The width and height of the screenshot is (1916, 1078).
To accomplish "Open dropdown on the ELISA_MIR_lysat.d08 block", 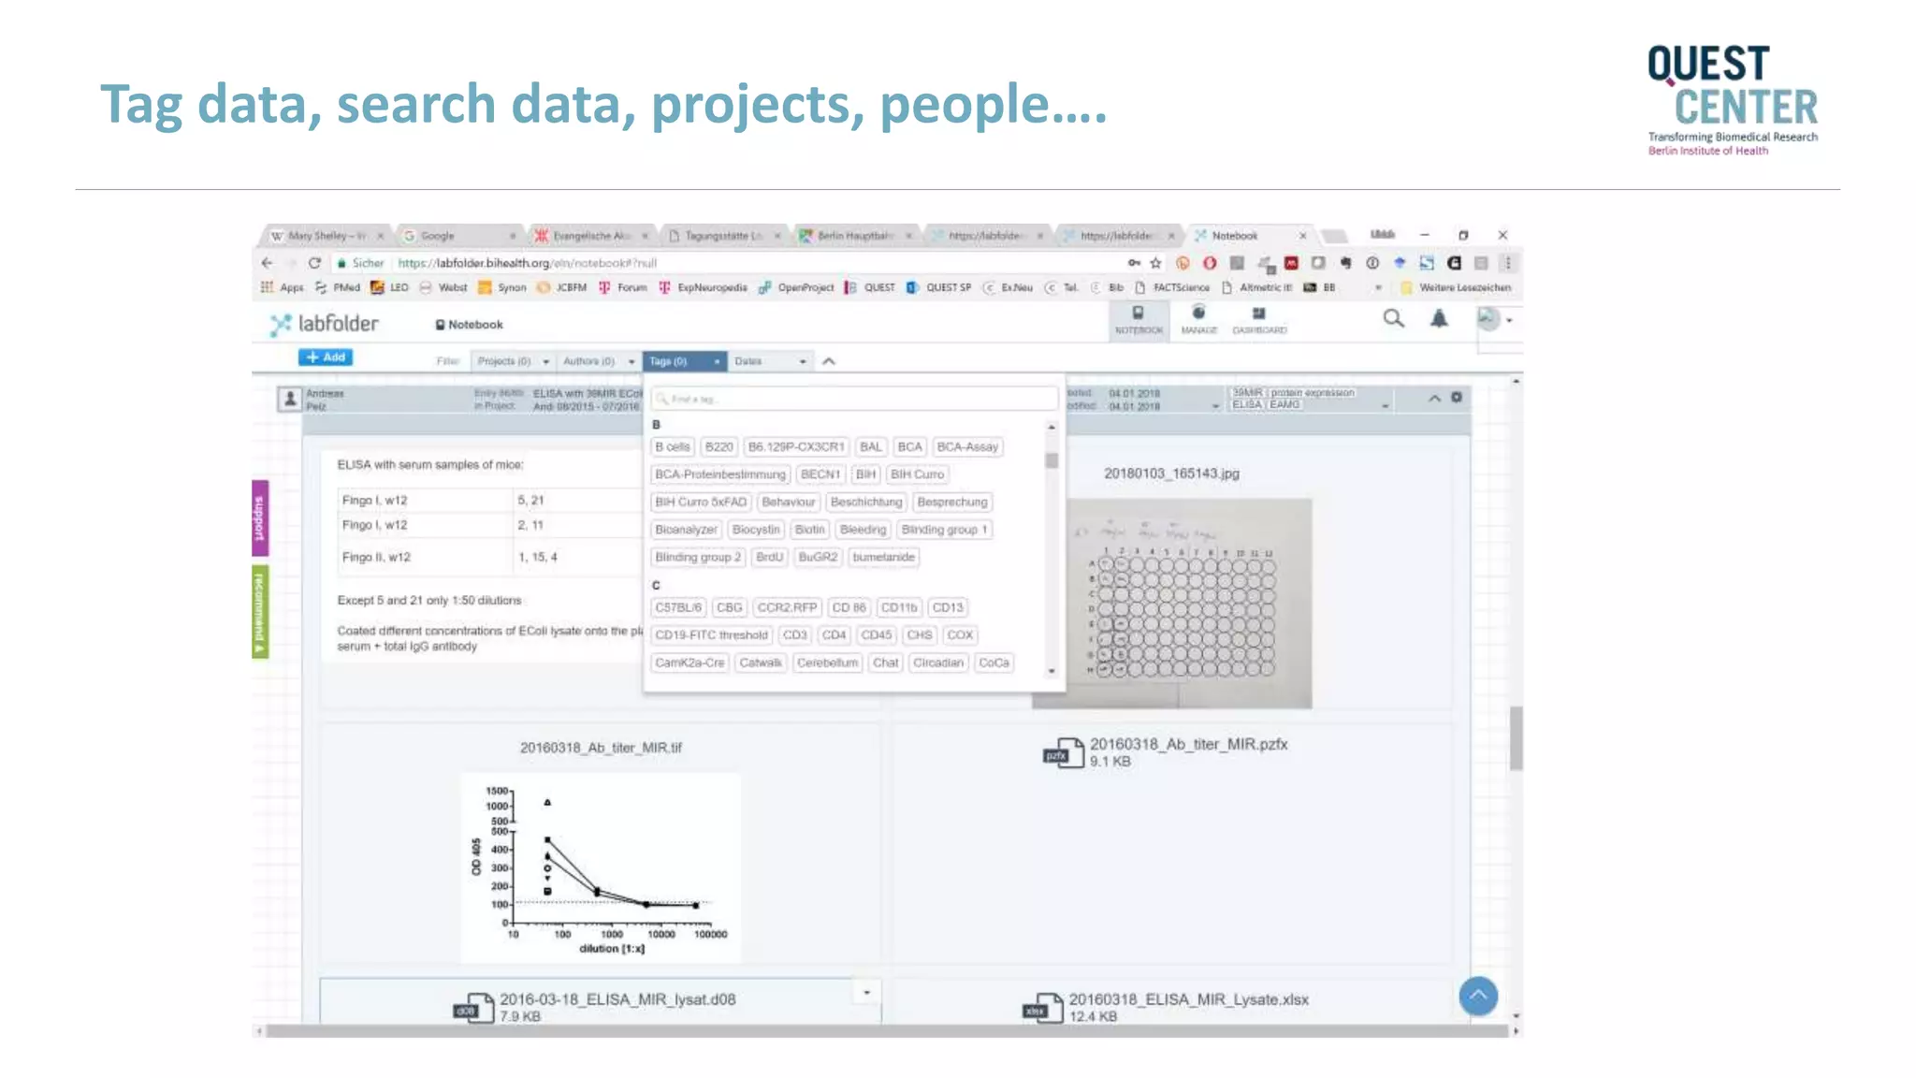I will 866,992.
